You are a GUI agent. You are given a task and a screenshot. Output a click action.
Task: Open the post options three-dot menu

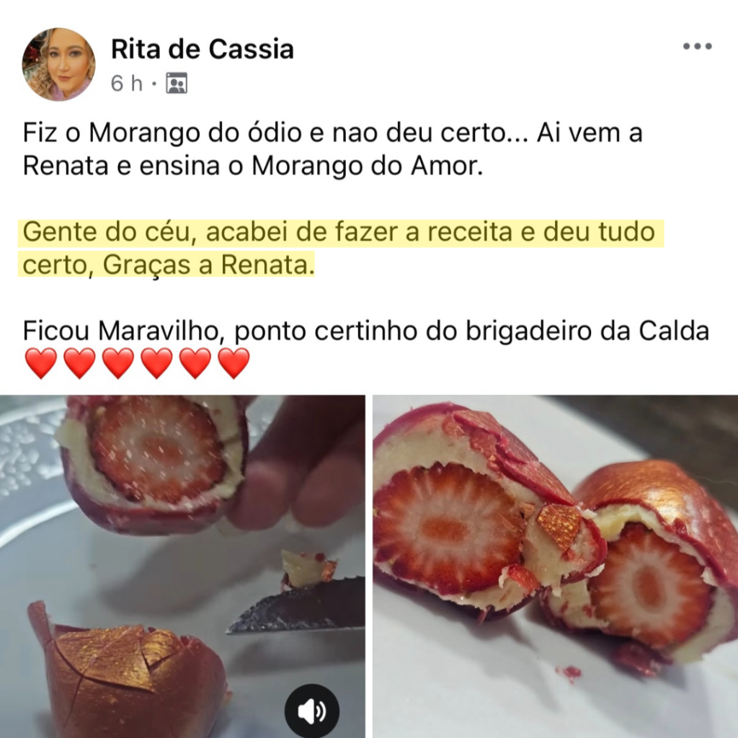[x=698, y=46]
